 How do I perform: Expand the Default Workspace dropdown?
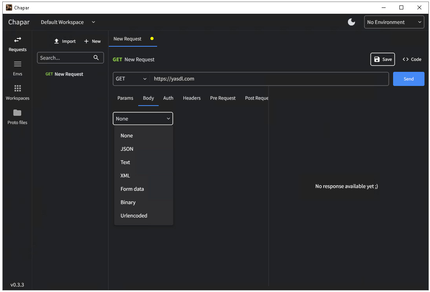tap(68, 22)
